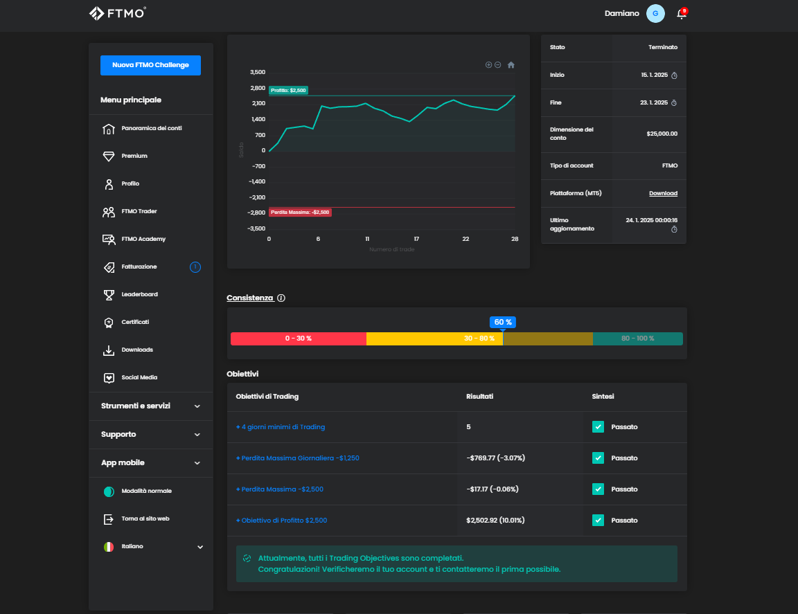This screenshot has width=798, height=614.
Task: Click the yellow 30 - 80 % consistency segment
Action: 479,338
